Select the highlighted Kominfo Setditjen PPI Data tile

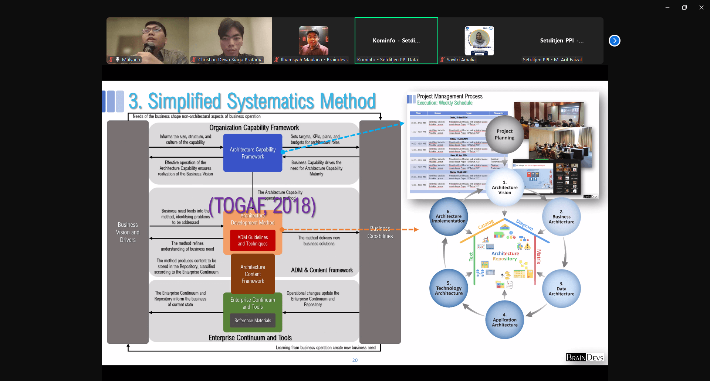point(396,41)
